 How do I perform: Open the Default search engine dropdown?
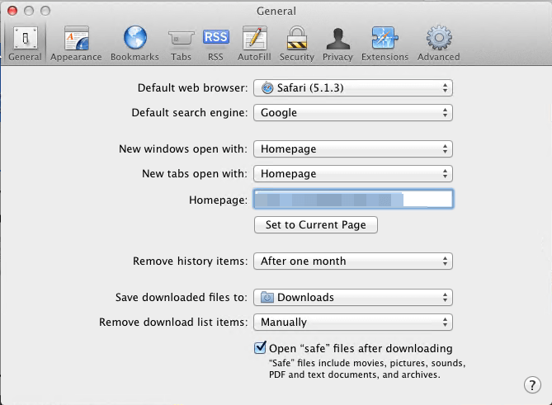click(x=353, y=113)
